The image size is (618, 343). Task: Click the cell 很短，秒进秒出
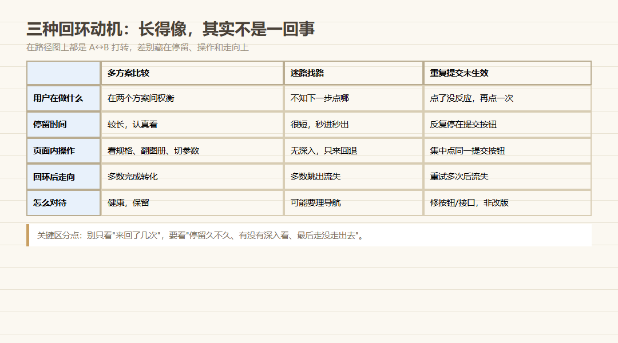click(x=354, y=125)
